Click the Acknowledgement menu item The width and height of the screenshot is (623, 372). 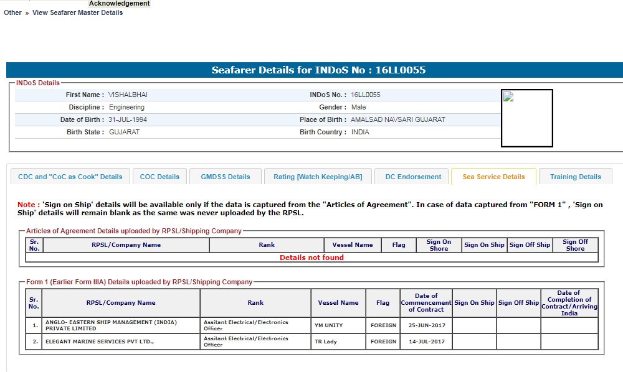point(120,4)
